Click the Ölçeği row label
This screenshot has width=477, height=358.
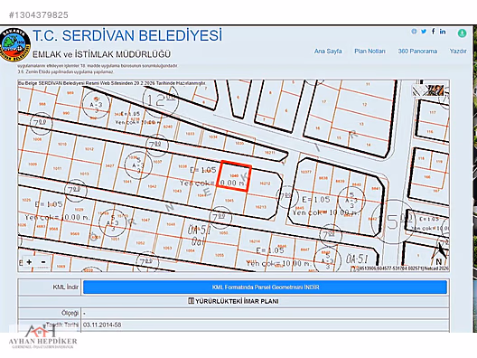pos(70,313)
